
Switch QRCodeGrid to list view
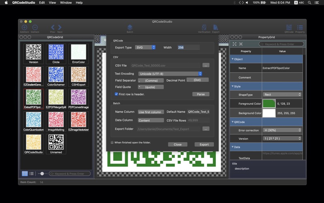[32, 174]
